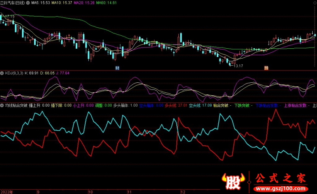317x194 pixels.
Task: Click the 强下降: 0.00 value
Action: [x=61, y=105]
